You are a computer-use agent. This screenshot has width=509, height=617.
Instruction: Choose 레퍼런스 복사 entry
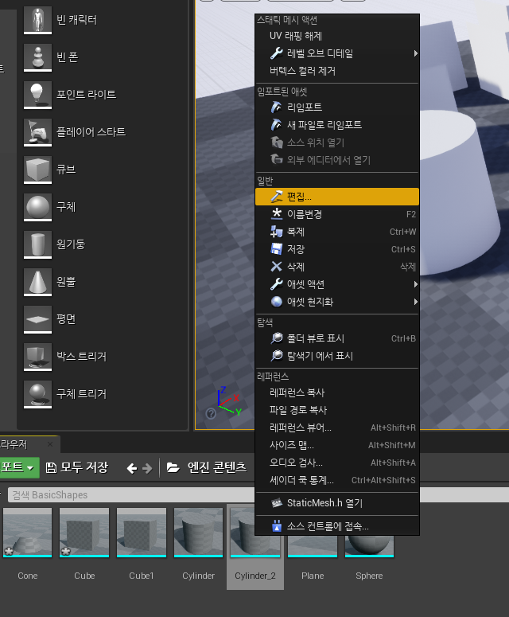337,392
